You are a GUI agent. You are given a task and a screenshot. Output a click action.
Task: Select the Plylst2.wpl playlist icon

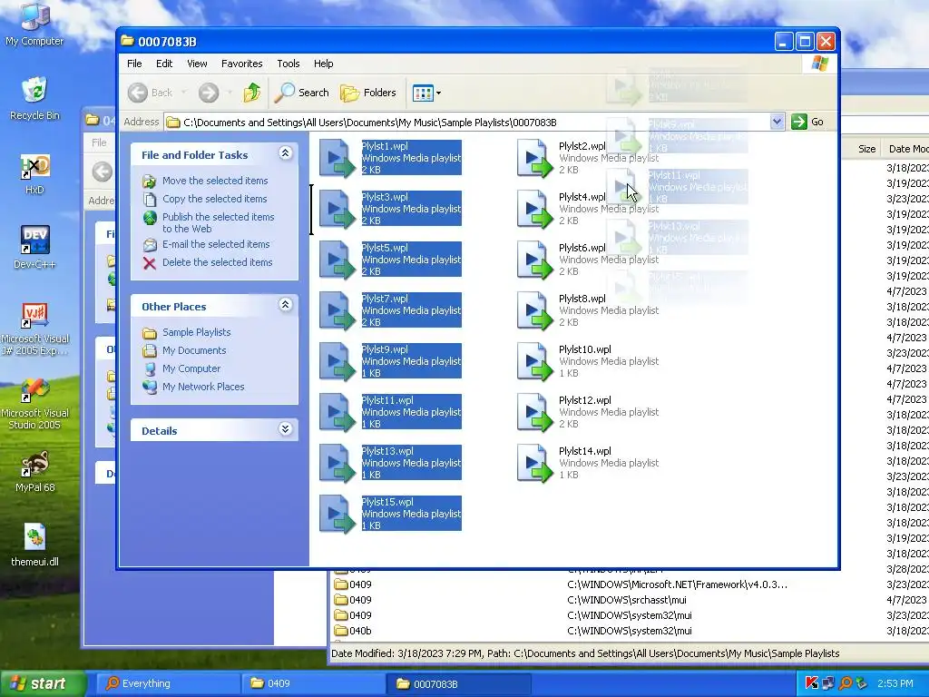[534, 158]
